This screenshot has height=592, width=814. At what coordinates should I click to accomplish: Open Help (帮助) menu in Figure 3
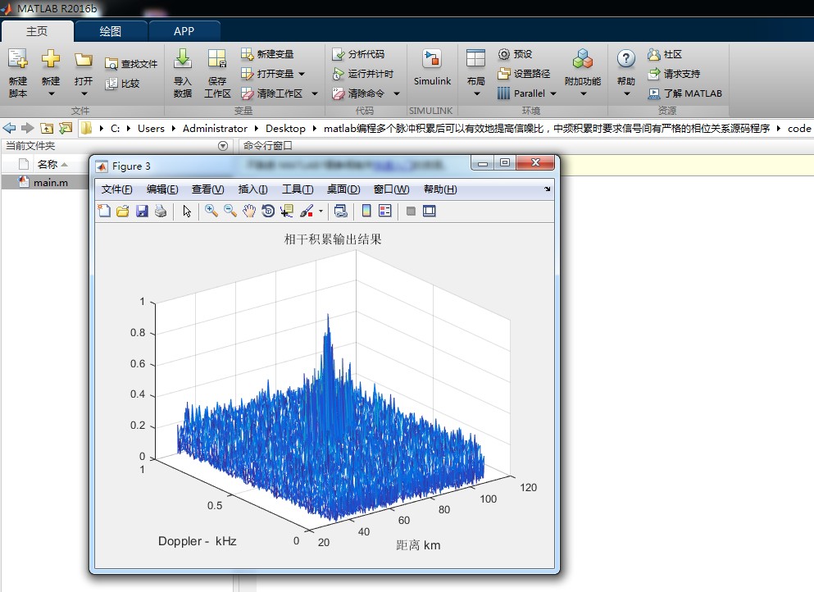point(440,189)
